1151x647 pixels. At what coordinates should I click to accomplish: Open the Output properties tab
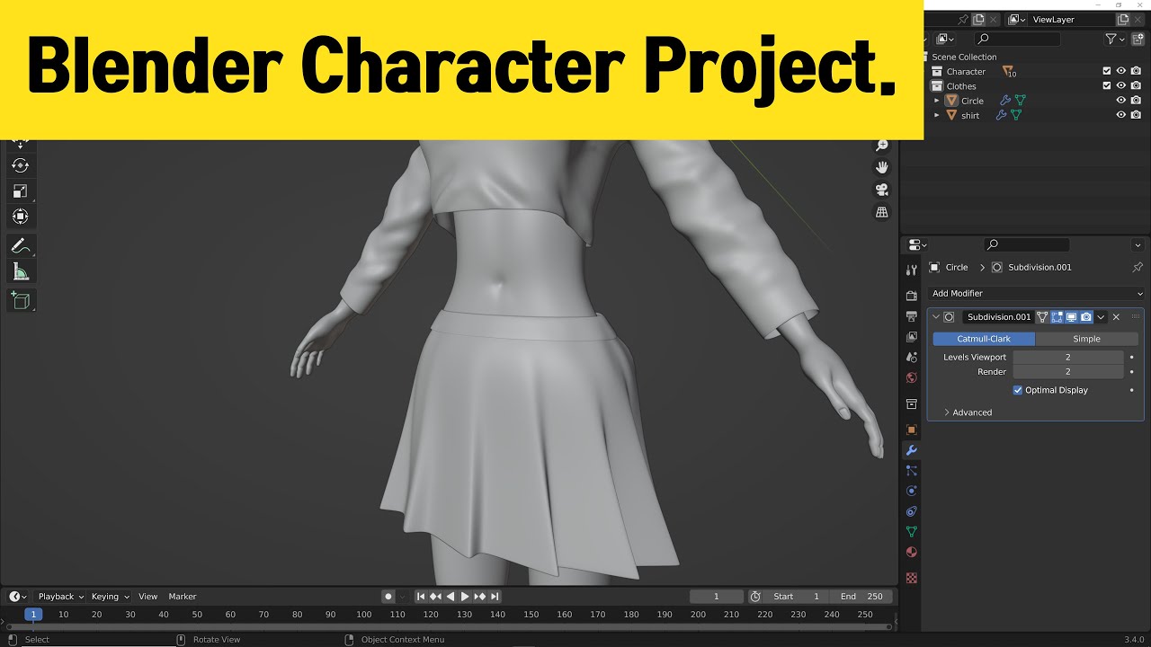[912, 316]
